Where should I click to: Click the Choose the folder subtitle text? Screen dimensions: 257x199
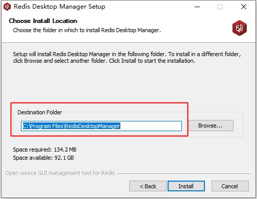pyautogui.click(x=87, y=30)
